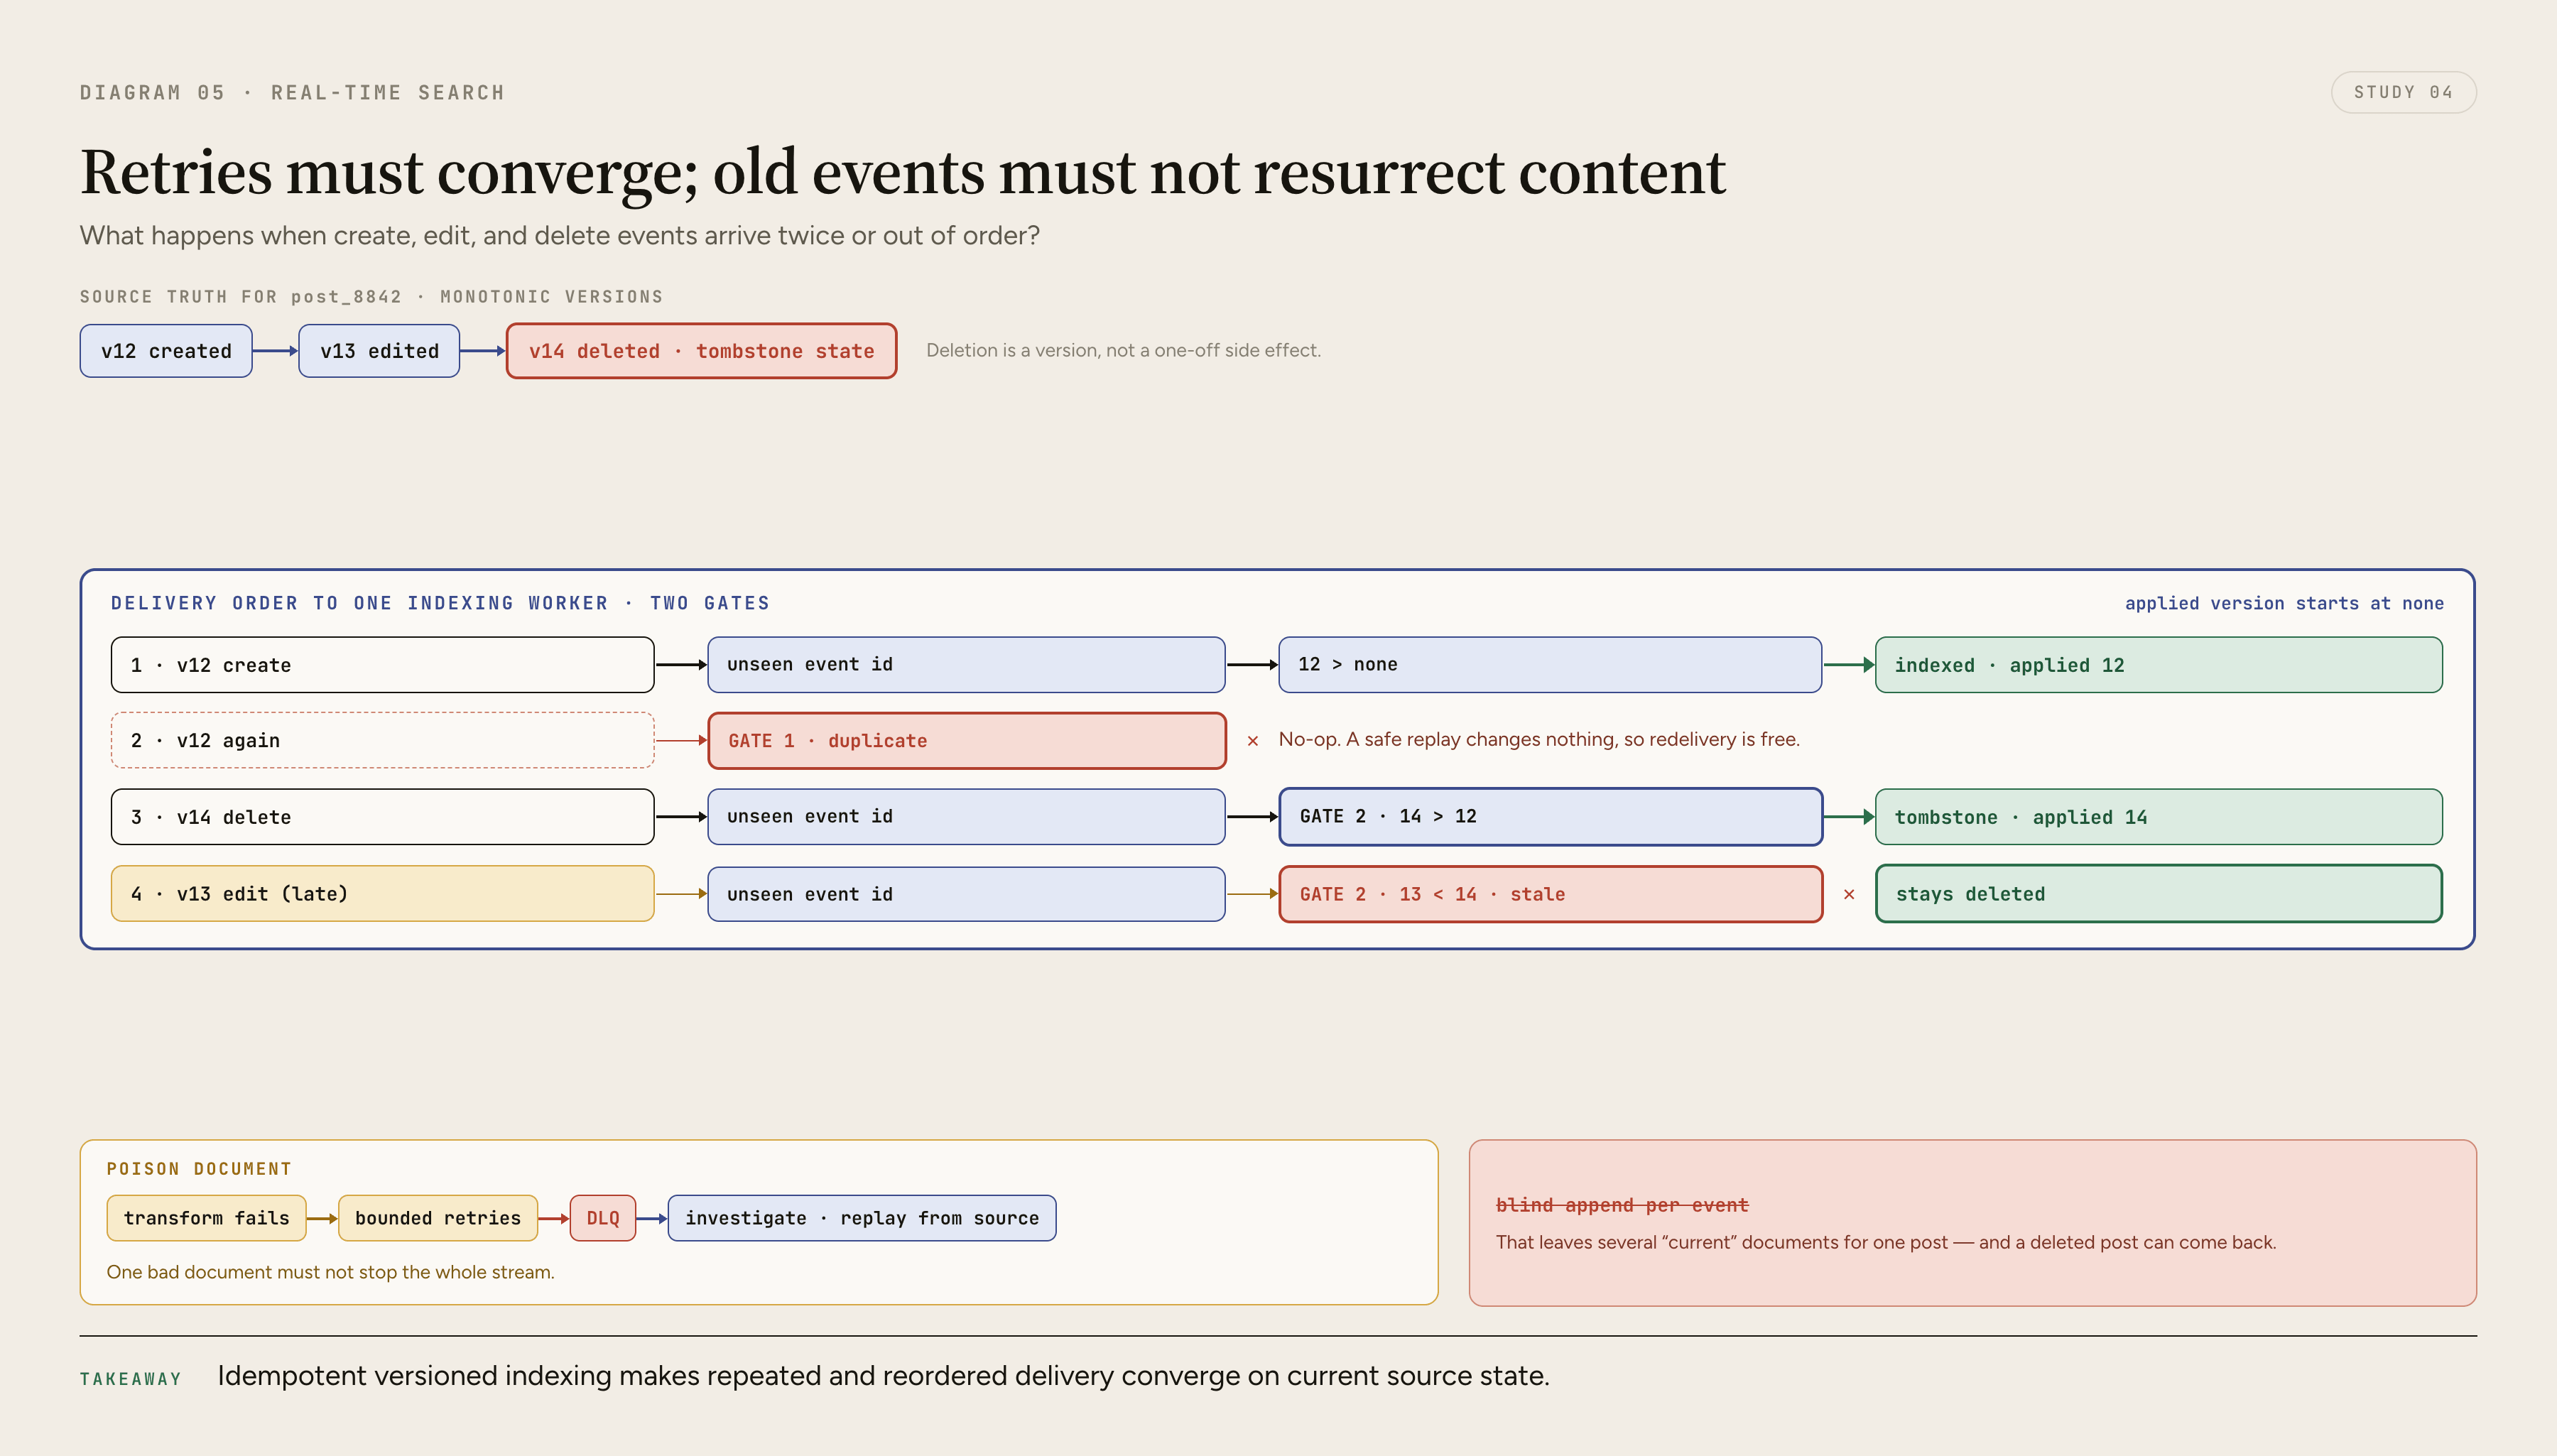Viewport: 2557px width, 1456px height.
Task: Click 'v14 deleted · tombstone state' box
Action: coord(701,351)
